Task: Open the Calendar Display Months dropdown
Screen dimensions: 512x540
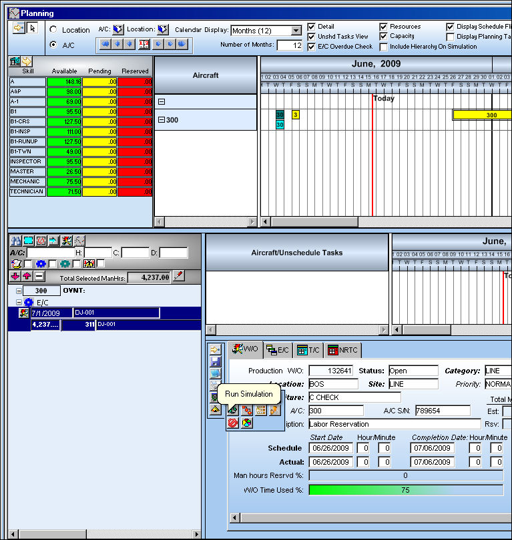Action: [x=296, y=31]
